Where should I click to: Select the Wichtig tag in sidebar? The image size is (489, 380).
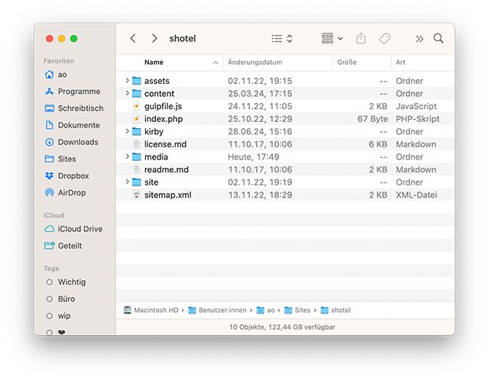pyautogui.click(x=72, y=282)
